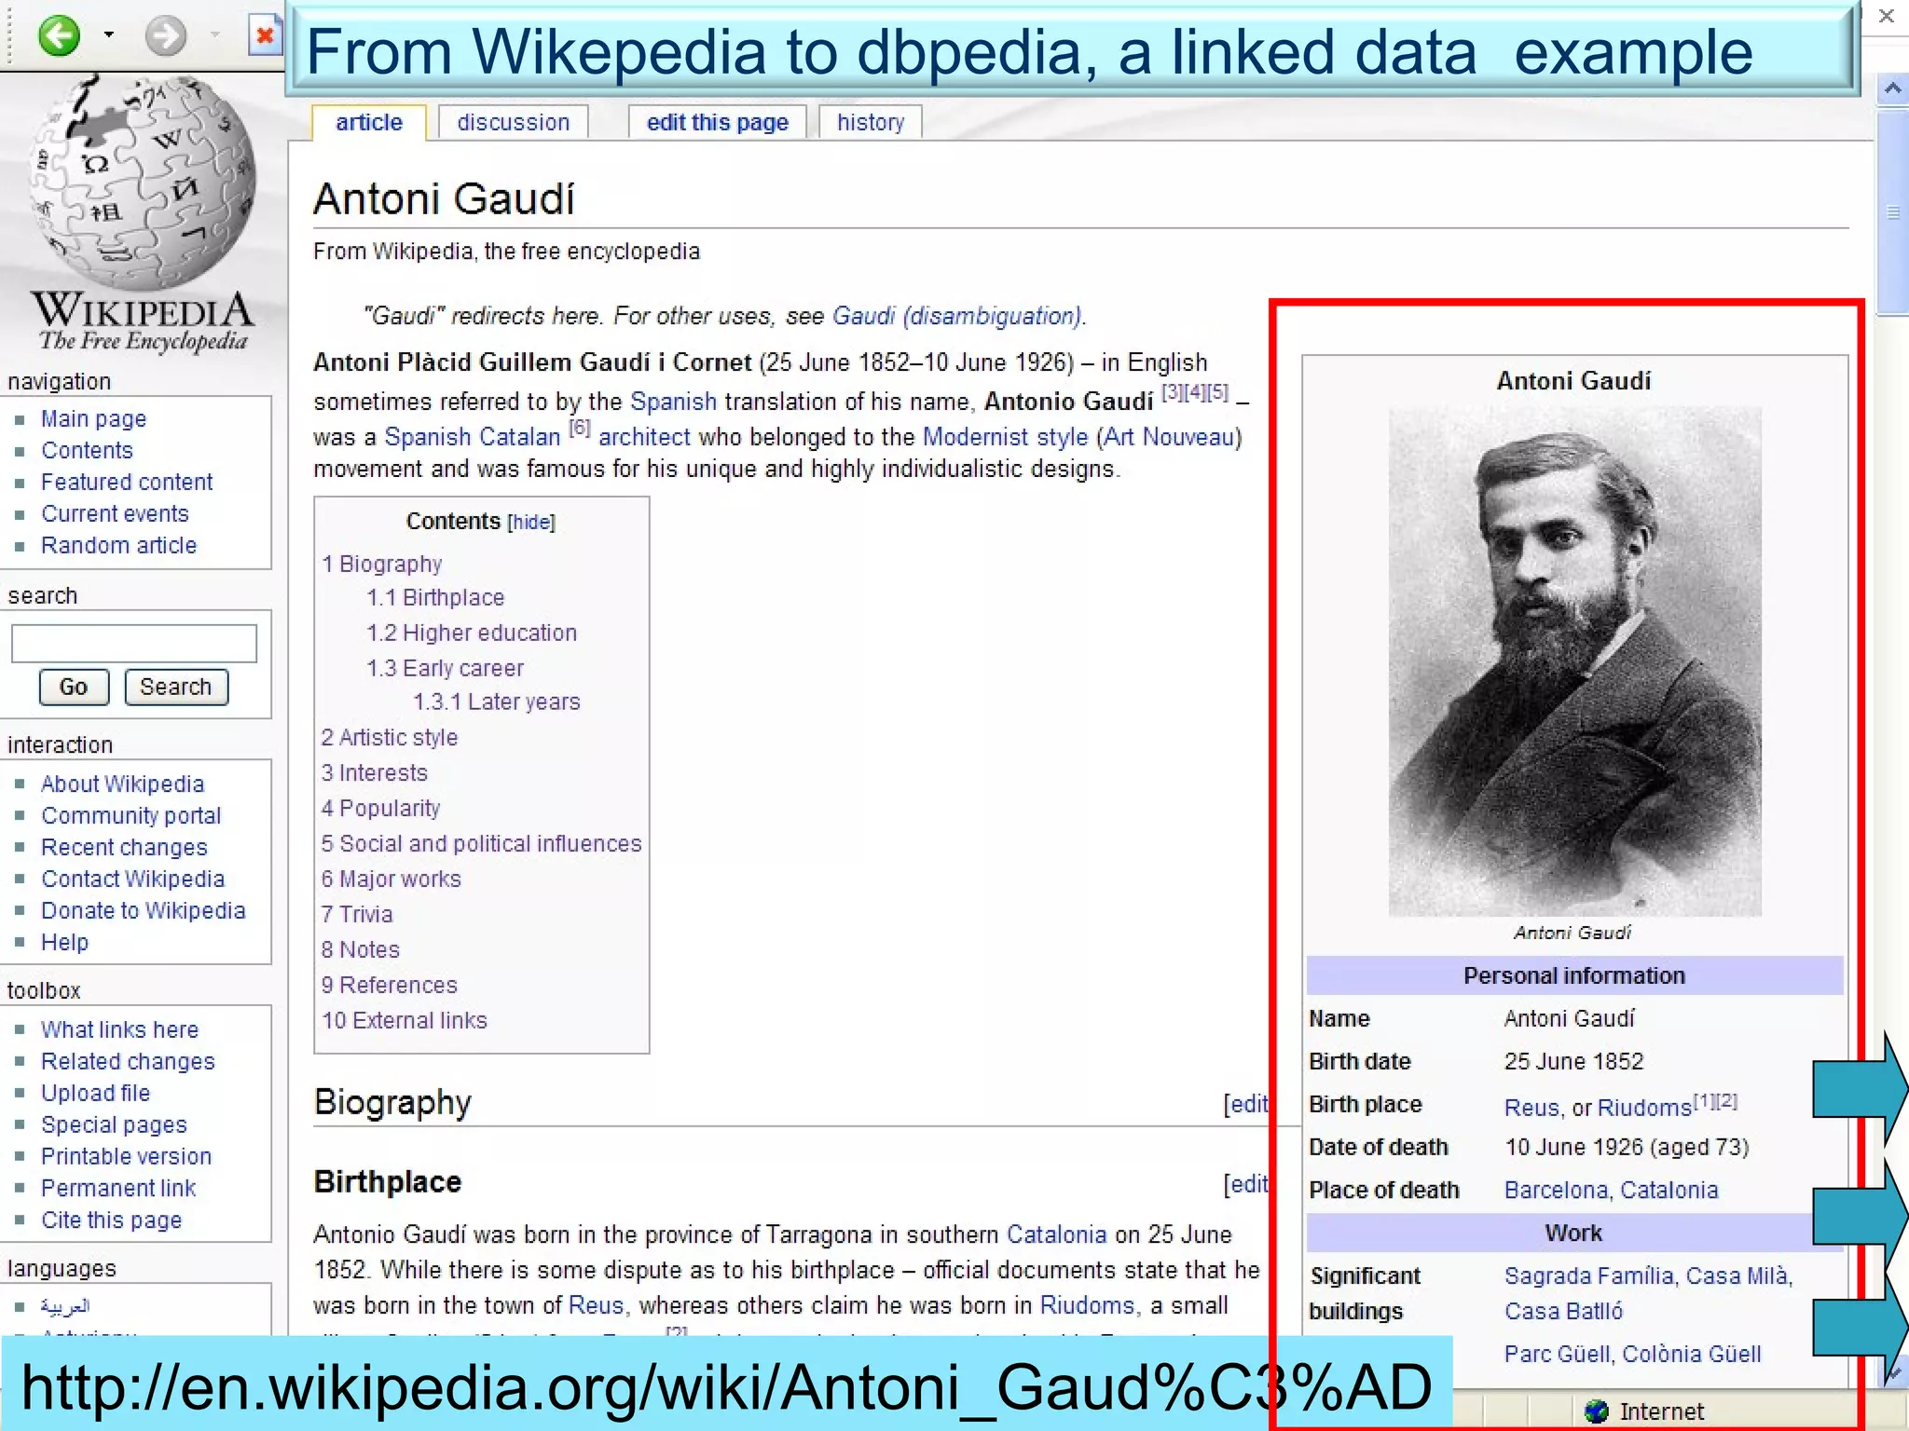Image resolution: width=1909 pixels, height=1431 pixels.
Task: Open Special pages link
Action: tap(114, 1124)
